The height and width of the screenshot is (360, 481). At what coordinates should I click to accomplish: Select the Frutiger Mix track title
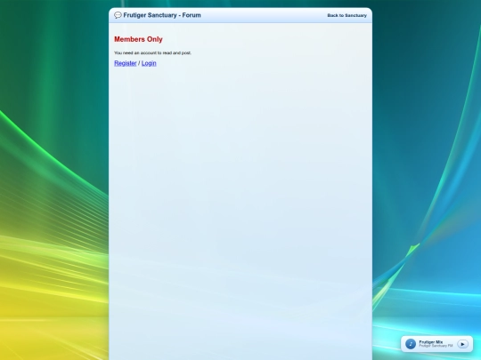[x=431, y=342]
